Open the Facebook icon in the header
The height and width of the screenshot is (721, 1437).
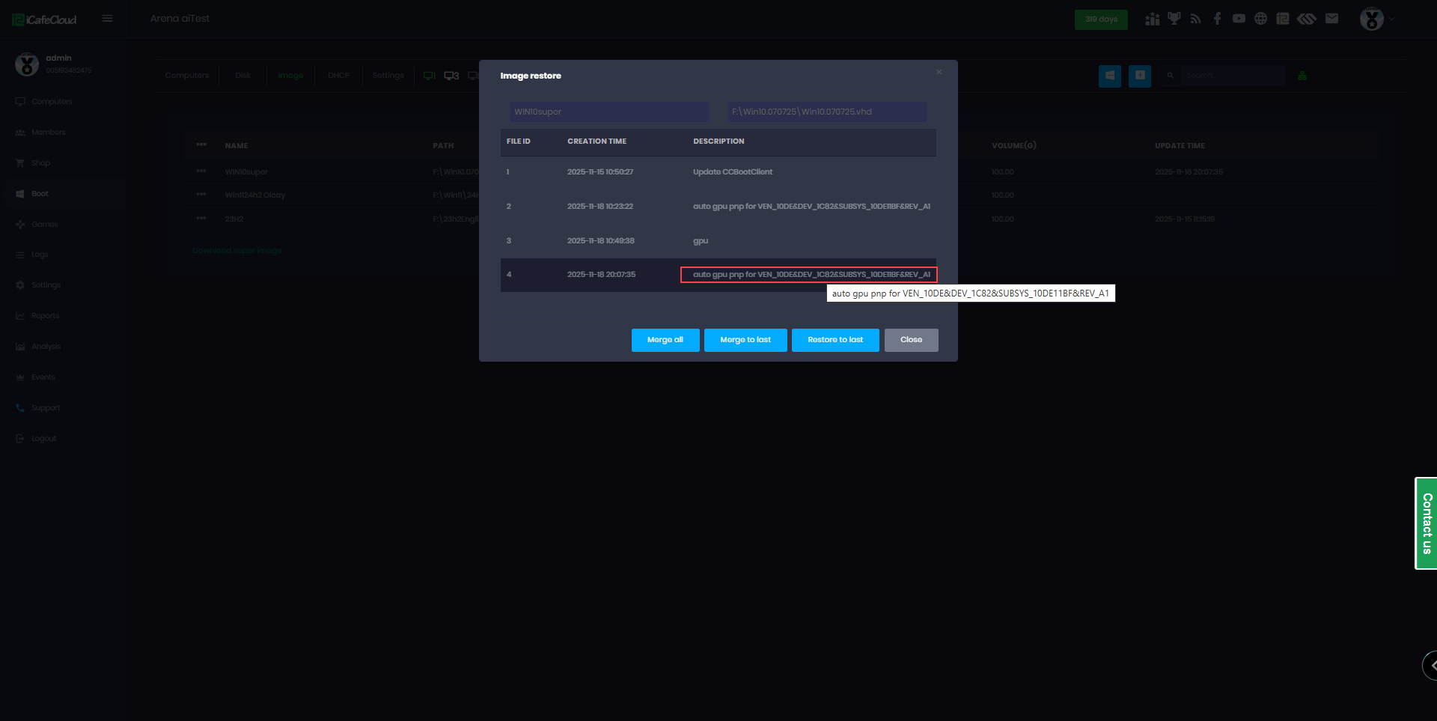pos(1217,18)
